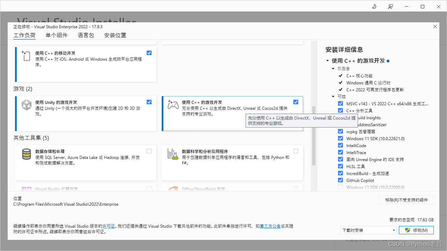Click the 移除不受支持的组件 button
447x251 pixels.
coord(406,200)
